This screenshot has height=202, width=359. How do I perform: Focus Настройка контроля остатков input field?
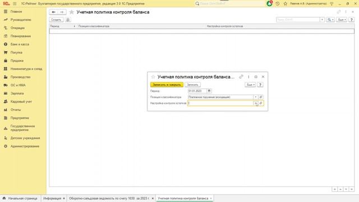coord(220,103)
